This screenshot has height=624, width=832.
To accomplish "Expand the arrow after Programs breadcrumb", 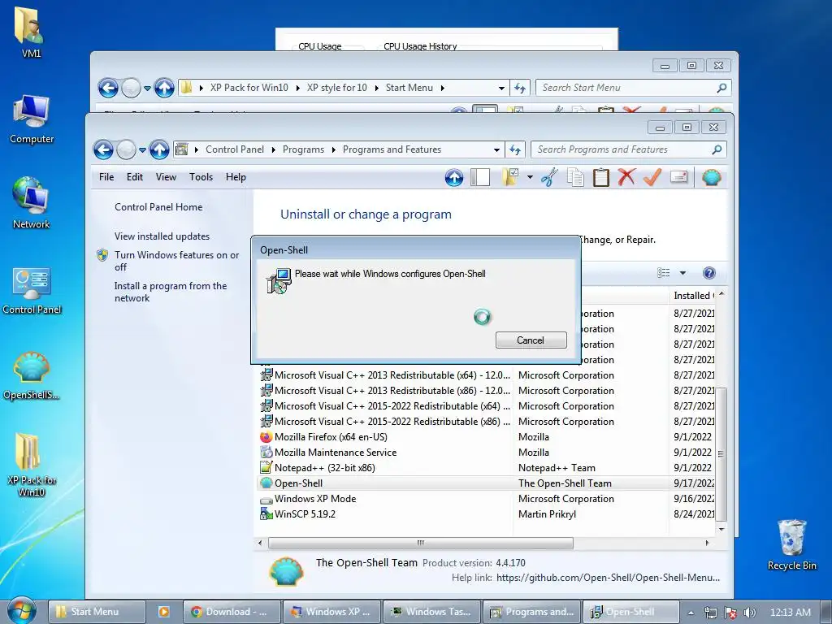I will [334, 150].
